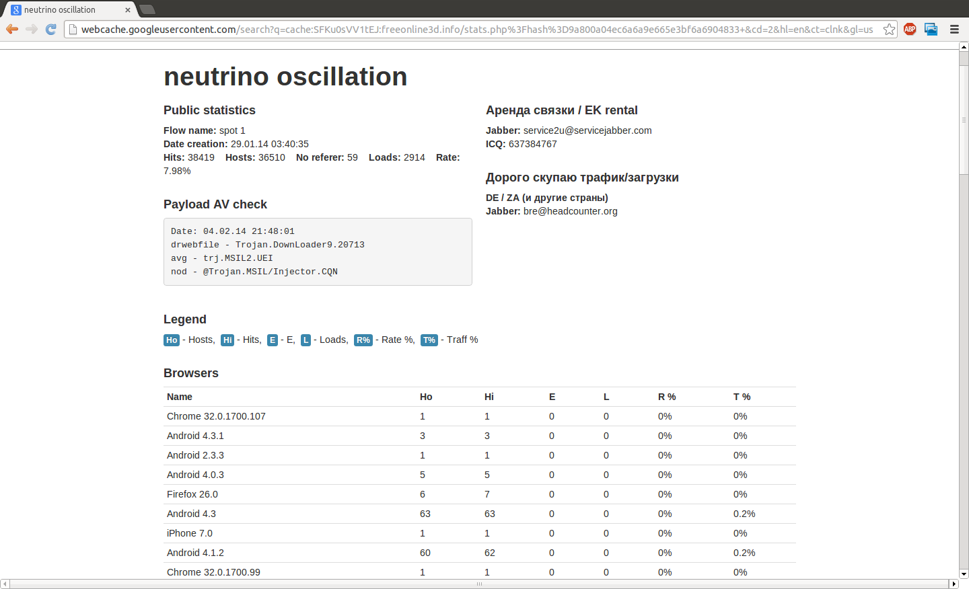Bookmark this page with the star icon
The height and width of the screenshot is (589, 969).
[889, 29]
